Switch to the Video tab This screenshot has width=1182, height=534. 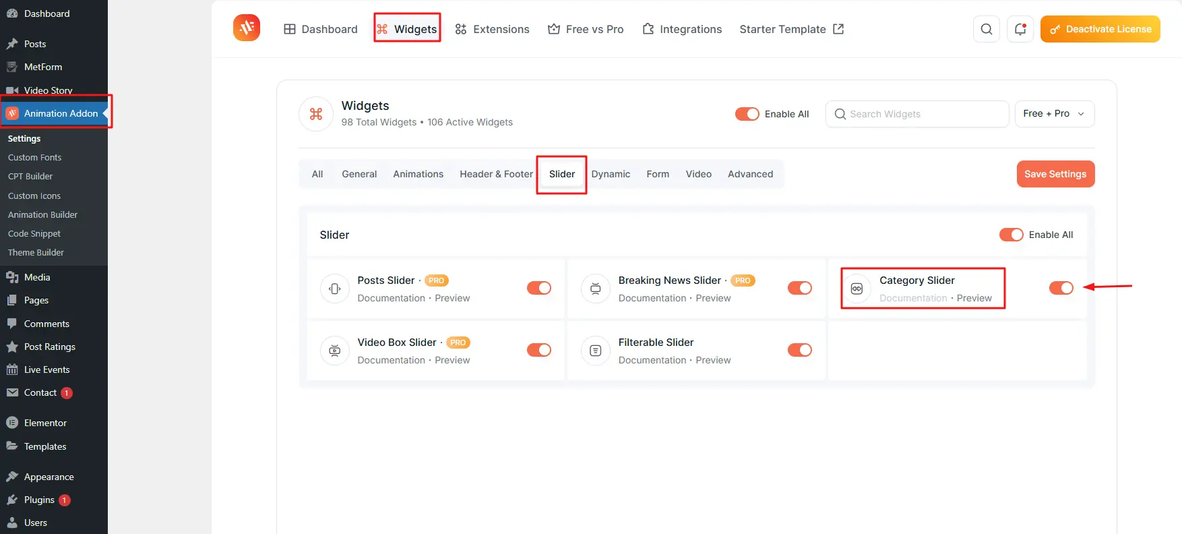699,174
